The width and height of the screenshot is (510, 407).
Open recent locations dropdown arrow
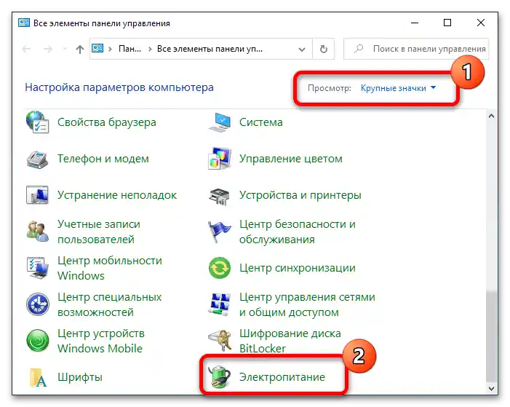click(65, 50)
